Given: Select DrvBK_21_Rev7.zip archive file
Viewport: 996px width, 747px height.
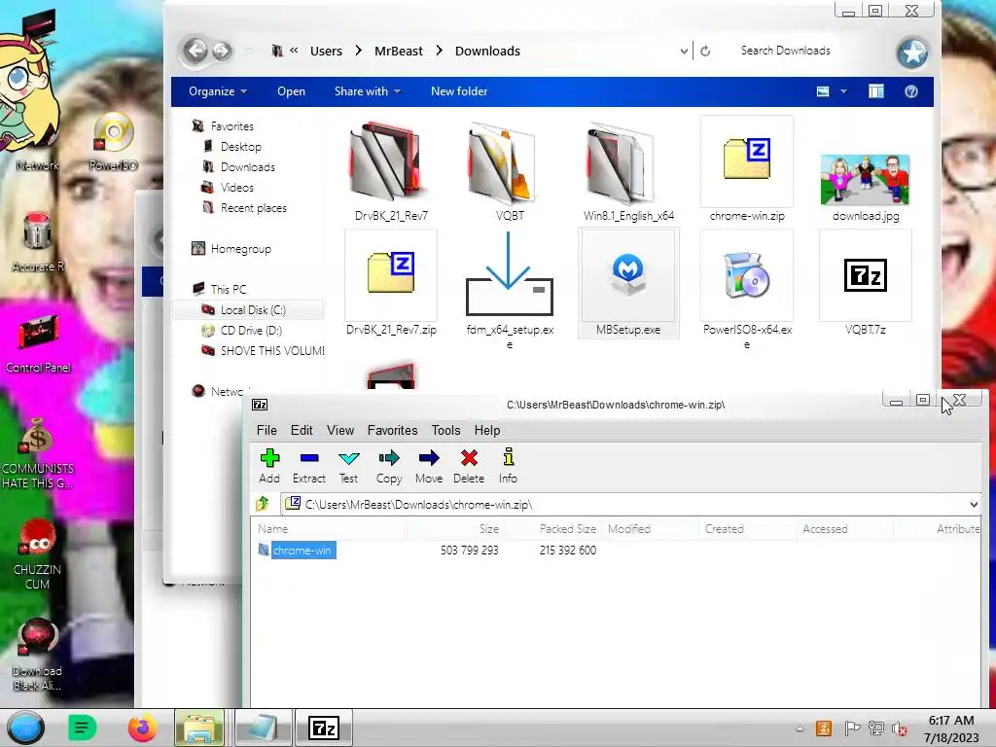Looking at the screenshot, I should 391,283.
